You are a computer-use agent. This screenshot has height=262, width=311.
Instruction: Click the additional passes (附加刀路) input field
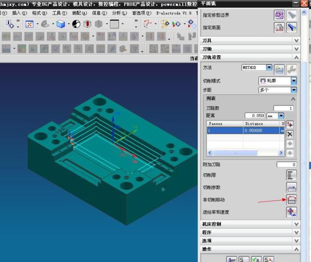click(287, 164)
